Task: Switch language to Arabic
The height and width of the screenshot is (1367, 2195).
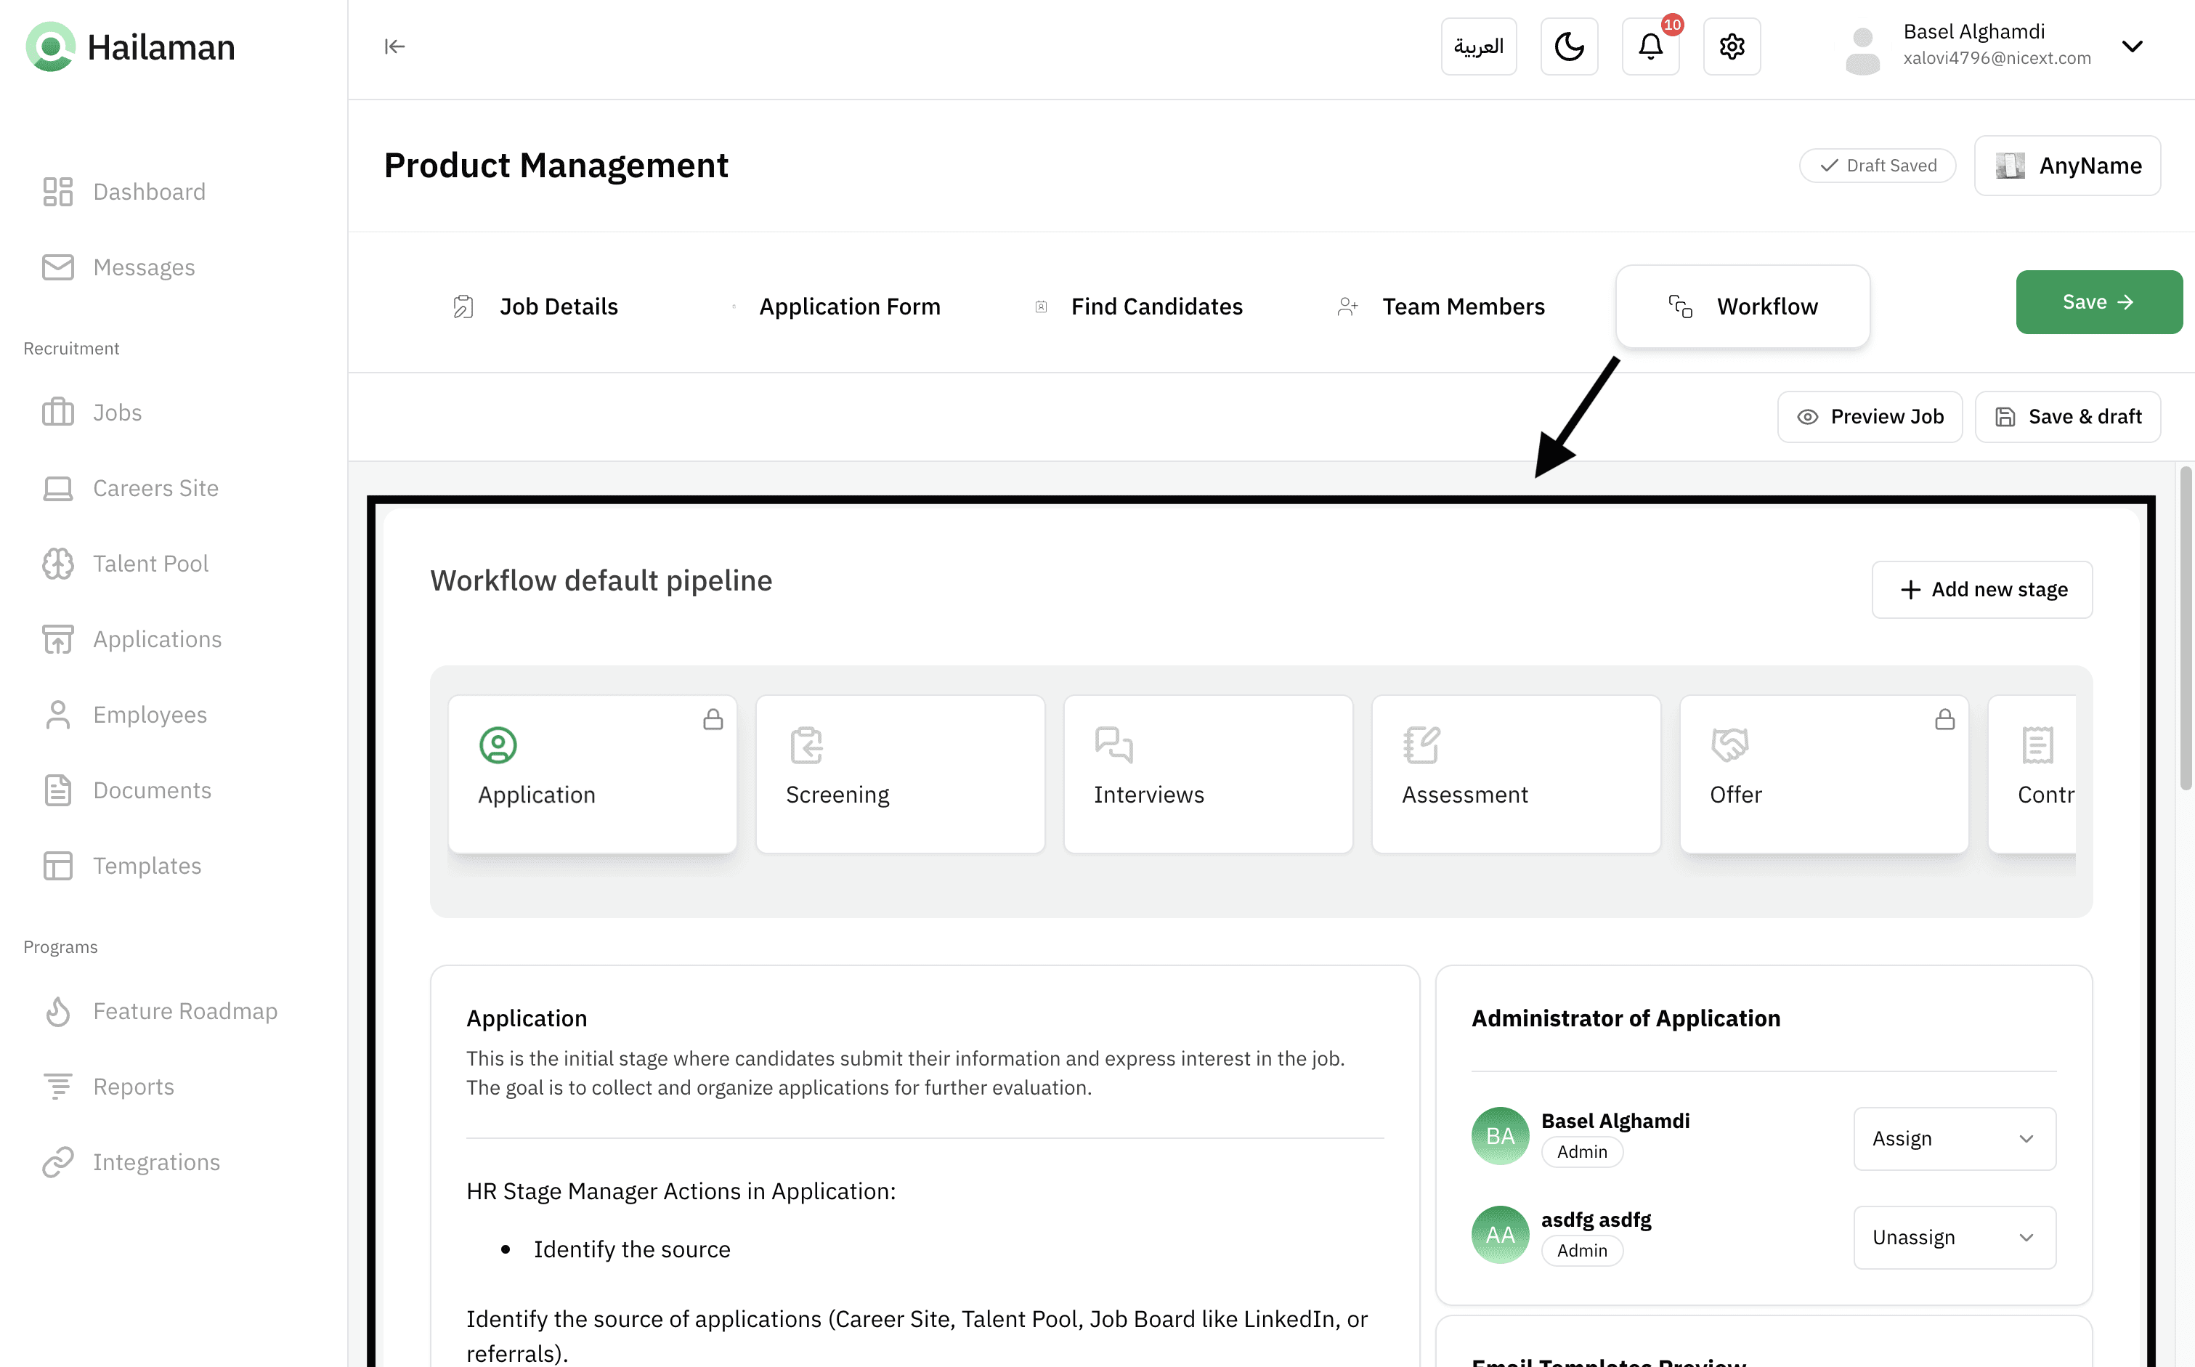Action: (1478, 46)
